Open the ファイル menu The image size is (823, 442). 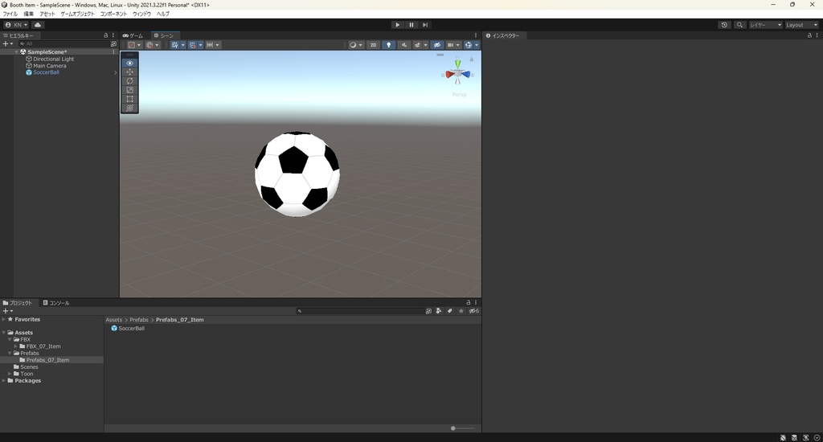point(10,14)
